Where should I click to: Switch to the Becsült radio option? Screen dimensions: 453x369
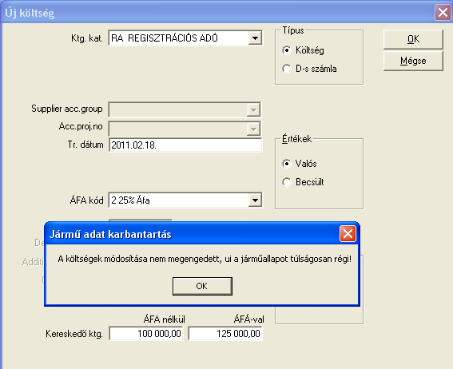tap(287, 182)
